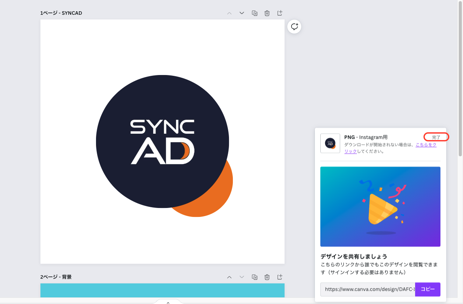Click the celebration party illustration
Screen dimensions: 463x304
coord(380,206)
